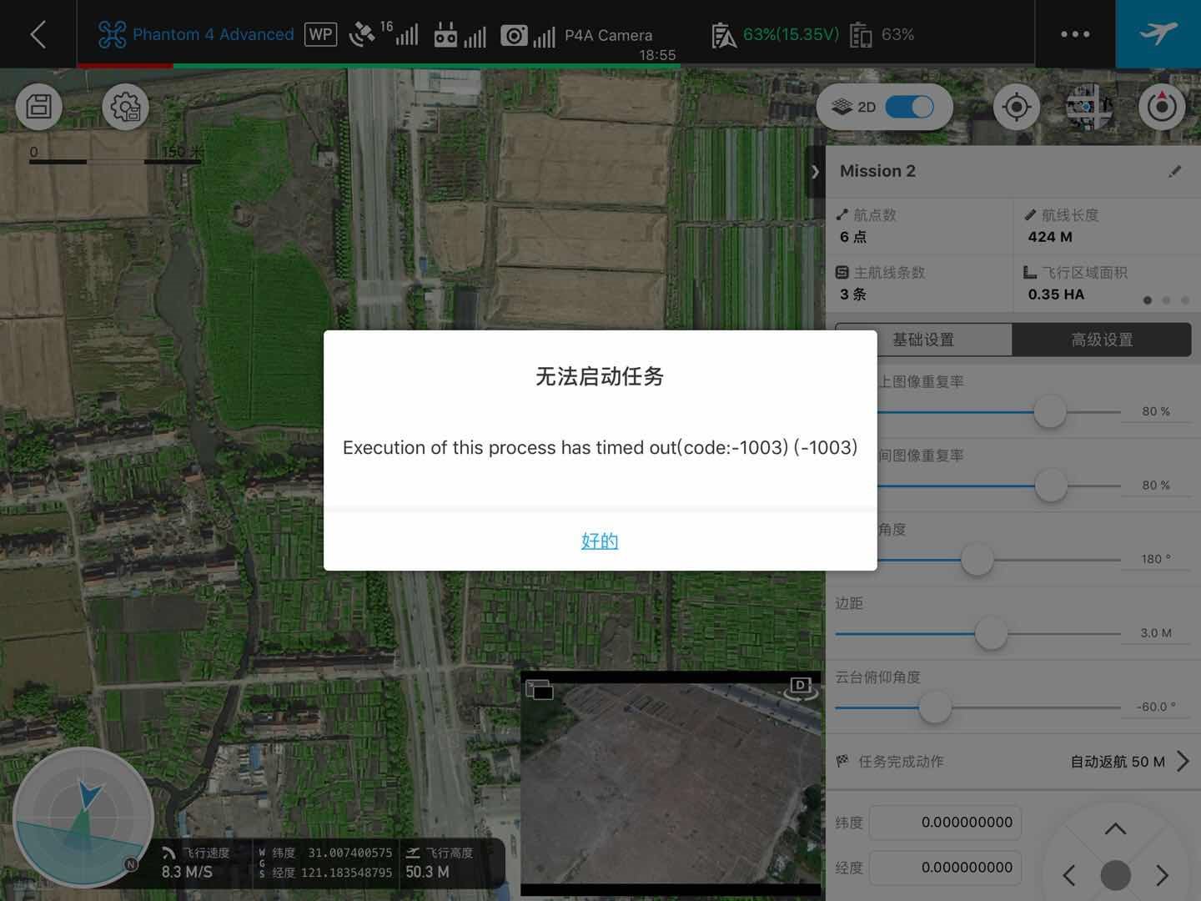The height and width of the screenshot is (901, 1201).
Task: Save the mission with the floppy disk icon
Action: click(x=39, y=107)
